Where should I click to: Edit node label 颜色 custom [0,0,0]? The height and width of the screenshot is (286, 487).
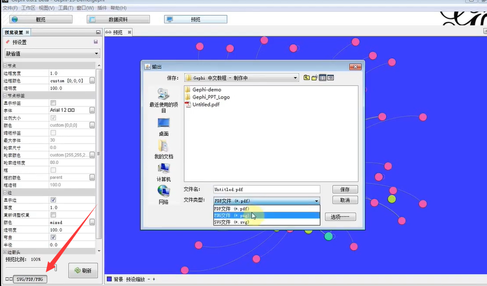(x=92, y=125)
